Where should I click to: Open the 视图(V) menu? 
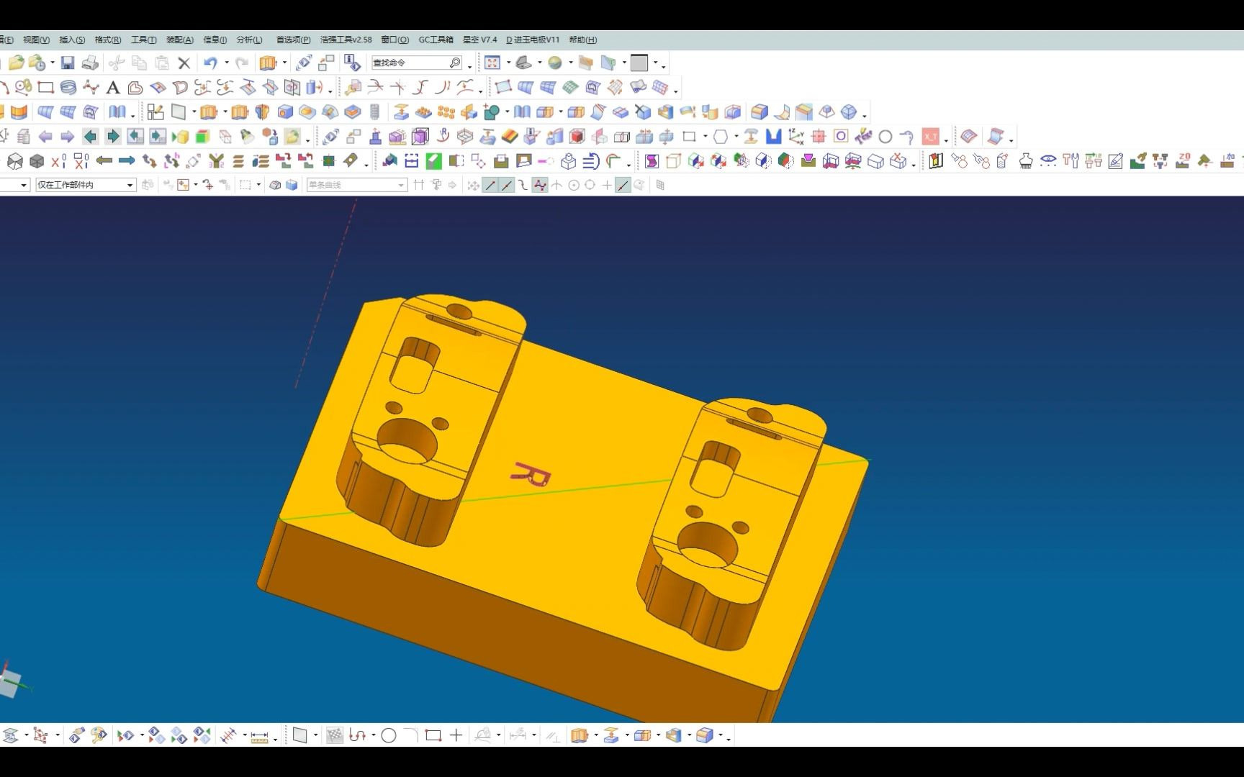pos(36,40)
